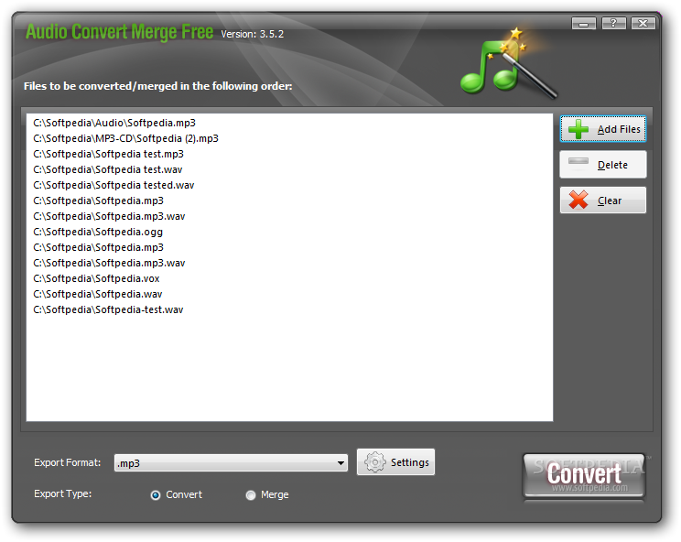
Task: Click the gear icon on Settings button
Action: coord(374,462)
